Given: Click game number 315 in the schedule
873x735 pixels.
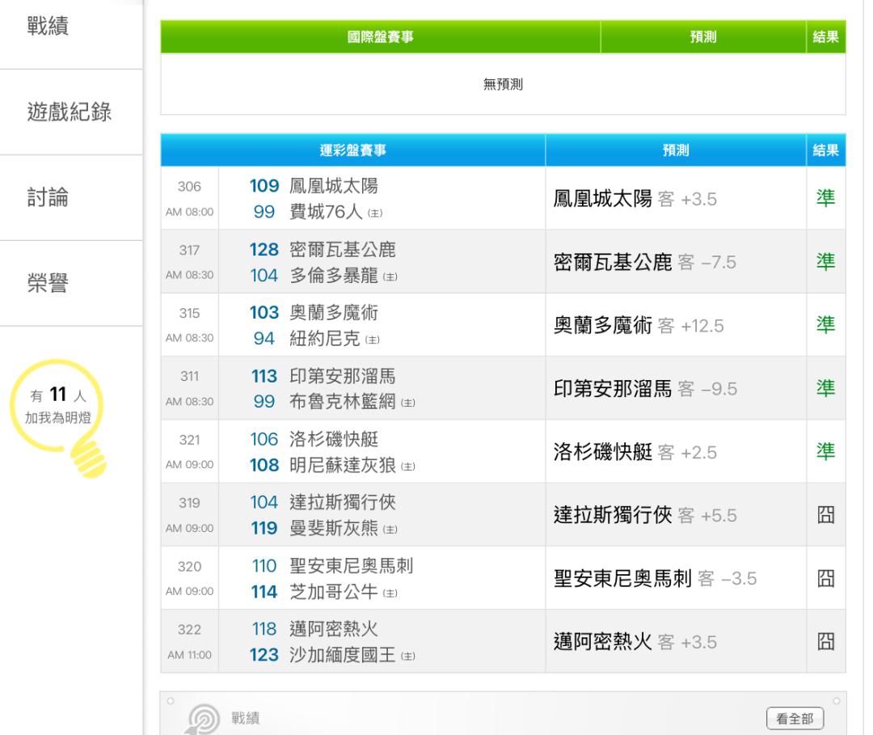Looking at the screenshot, I should (x=189, y=313).
